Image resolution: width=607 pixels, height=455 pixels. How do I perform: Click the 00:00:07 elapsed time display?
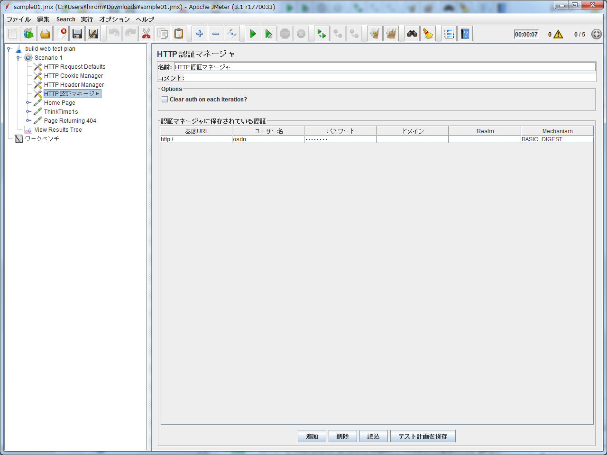tap(526, 34)
